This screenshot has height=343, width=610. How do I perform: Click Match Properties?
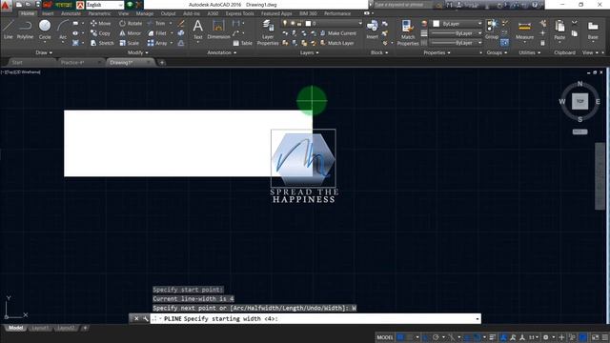pyautogui.click(x=407, y=32)
